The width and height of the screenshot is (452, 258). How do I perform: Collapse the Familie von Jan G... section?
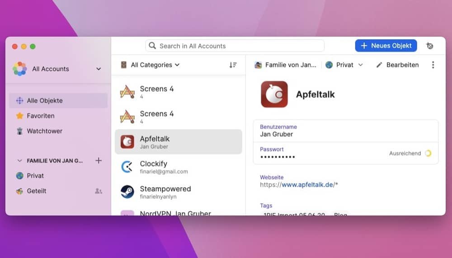tap(19, 161)
